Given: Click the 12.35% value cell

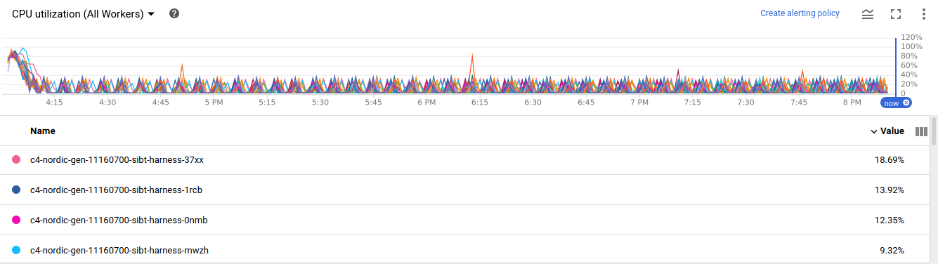Looking at the screenshot, I should [x=889, y=220].
